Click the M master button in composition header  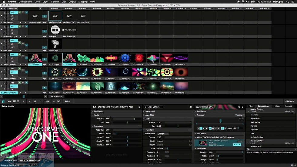40,8
